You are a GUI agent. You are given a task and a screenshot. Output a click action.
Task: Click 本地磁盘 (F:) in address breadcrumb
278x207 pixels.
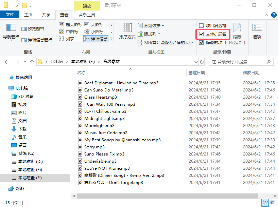click(x=83, y=62)
